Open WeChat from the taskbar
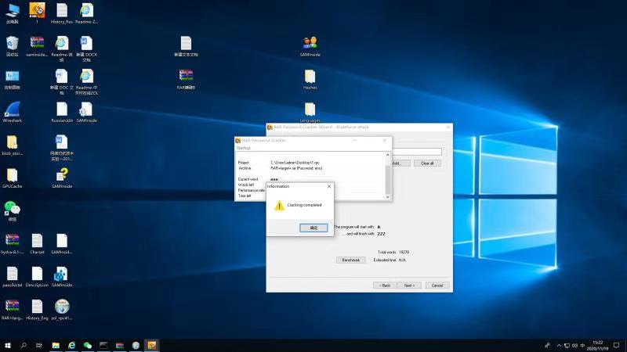Screen dimensions: 627x352 point(88,345)
